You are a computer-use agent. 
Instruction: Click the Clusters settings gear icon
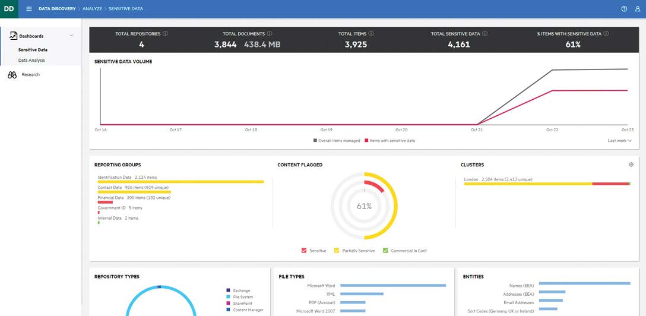(x=631, y=165)
